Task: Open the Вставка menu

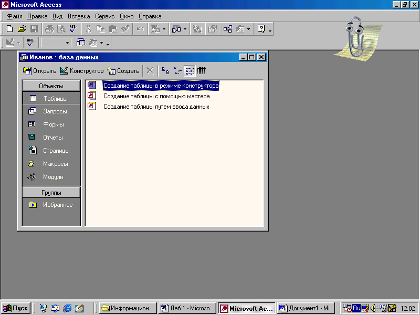Action: pyautogui.click(x=79, y=16)
